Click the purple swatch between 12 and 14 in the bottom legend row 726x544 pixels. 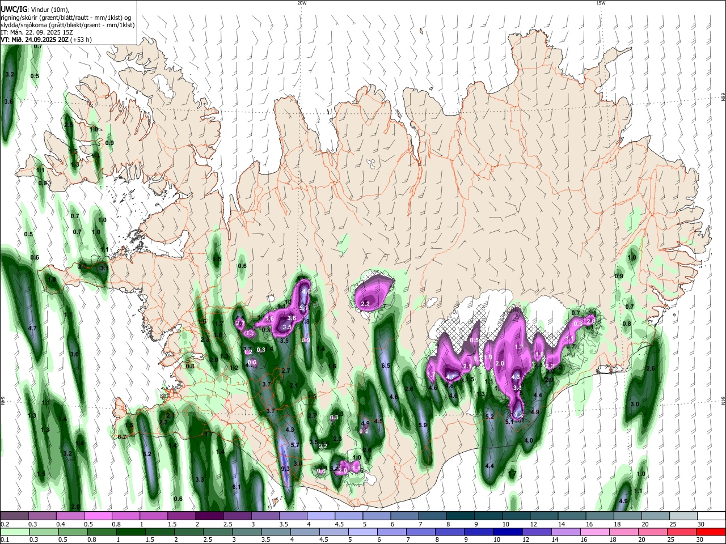click(x=537, y=532)
